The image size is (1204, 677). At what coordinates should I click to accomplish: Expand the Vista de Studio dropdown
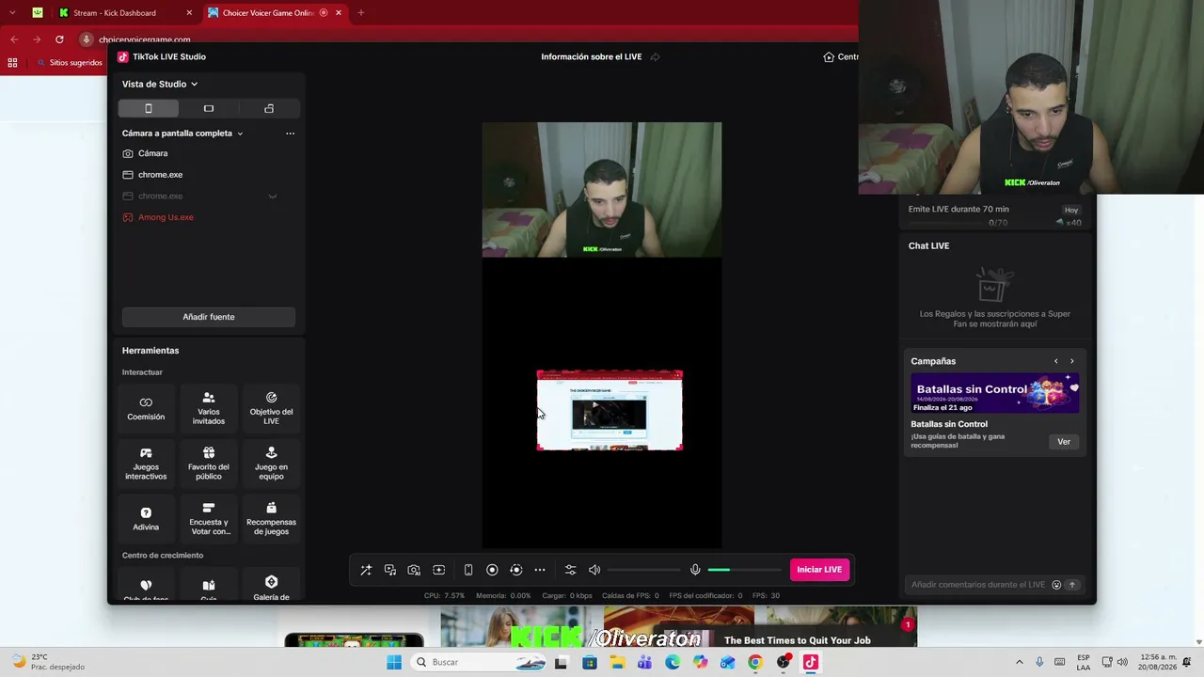[160, 84]
